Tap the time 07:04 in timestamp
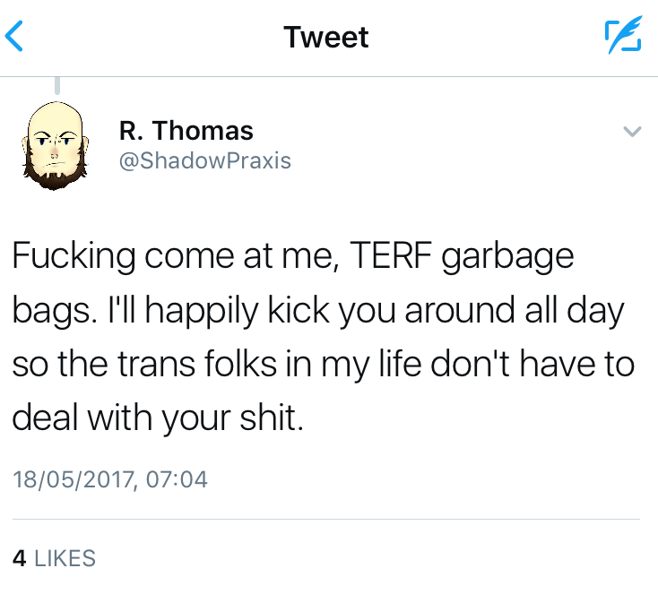 click(x=177, y=479)
